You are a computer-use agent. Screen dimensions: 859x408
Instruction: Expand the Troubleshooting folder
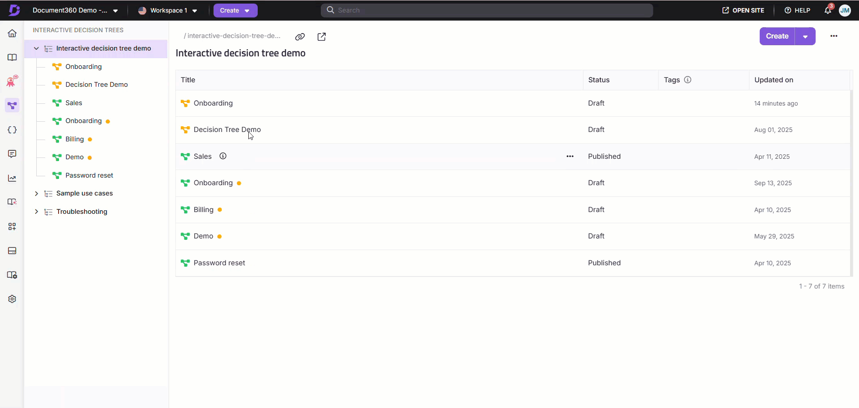(36, 212)
